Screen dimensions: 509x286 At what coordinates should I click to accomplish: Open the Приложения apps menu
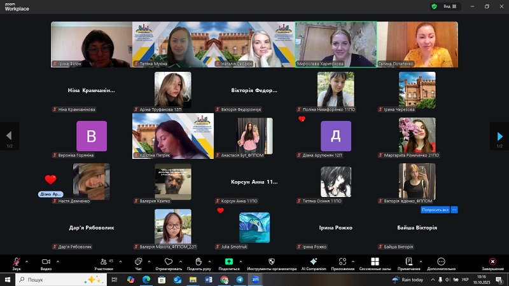(342, 262)
